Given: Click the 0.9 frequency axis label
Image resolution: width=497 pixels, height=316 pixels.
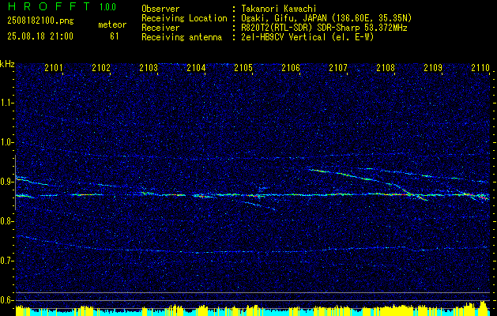Looking at the screenshot, I should point(6,182).
